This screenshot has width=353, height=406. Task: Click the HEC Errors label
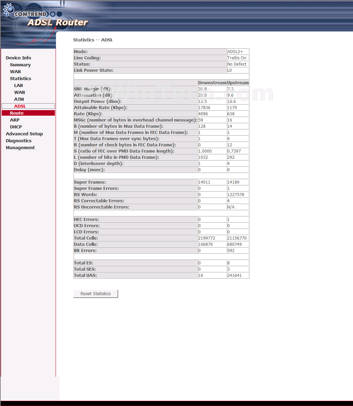pyautogui.click(x=86, y=219)
